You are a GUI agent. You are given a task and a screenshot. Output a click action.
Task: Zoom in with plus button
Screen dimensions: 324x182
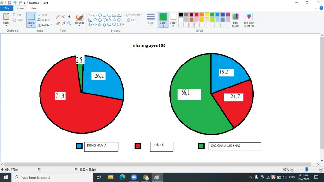tap(321, 170)
